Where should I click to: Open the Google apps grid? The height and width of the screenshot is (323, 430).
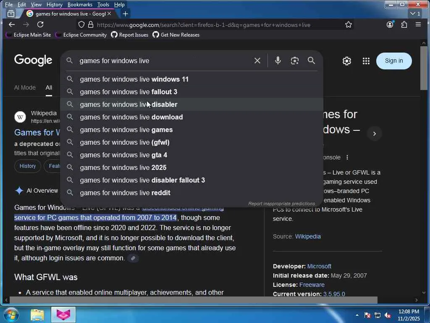coord(366,61)
